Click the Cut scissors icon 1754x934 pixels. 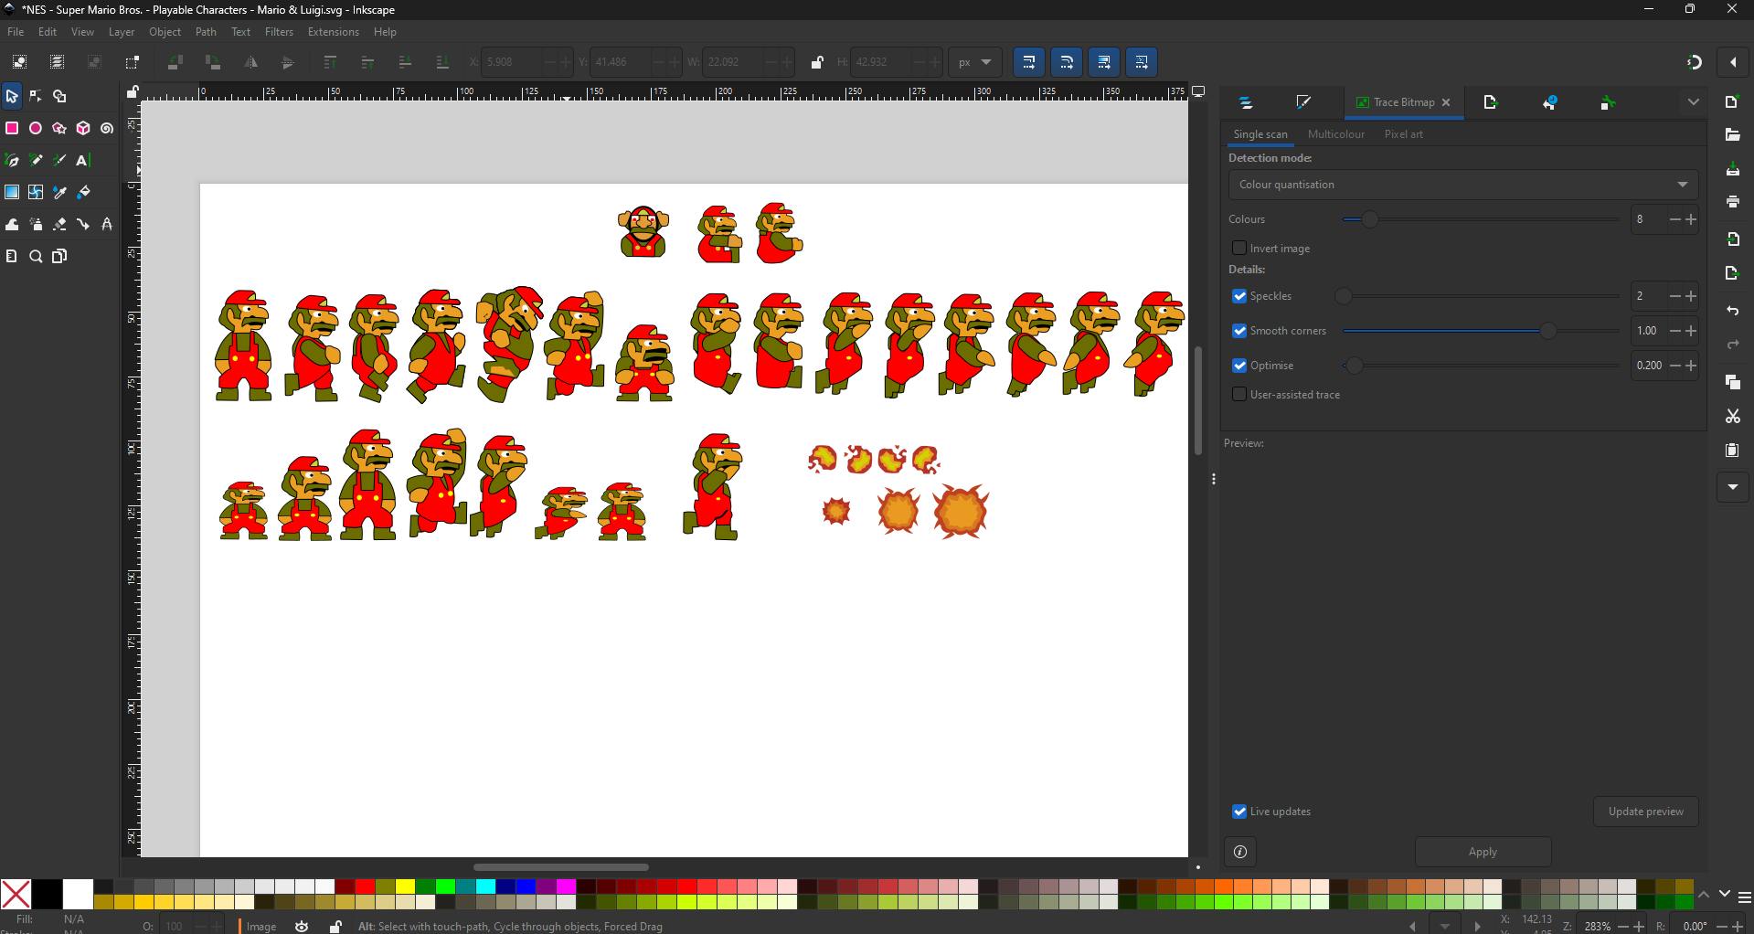(x=1732, y=416)
